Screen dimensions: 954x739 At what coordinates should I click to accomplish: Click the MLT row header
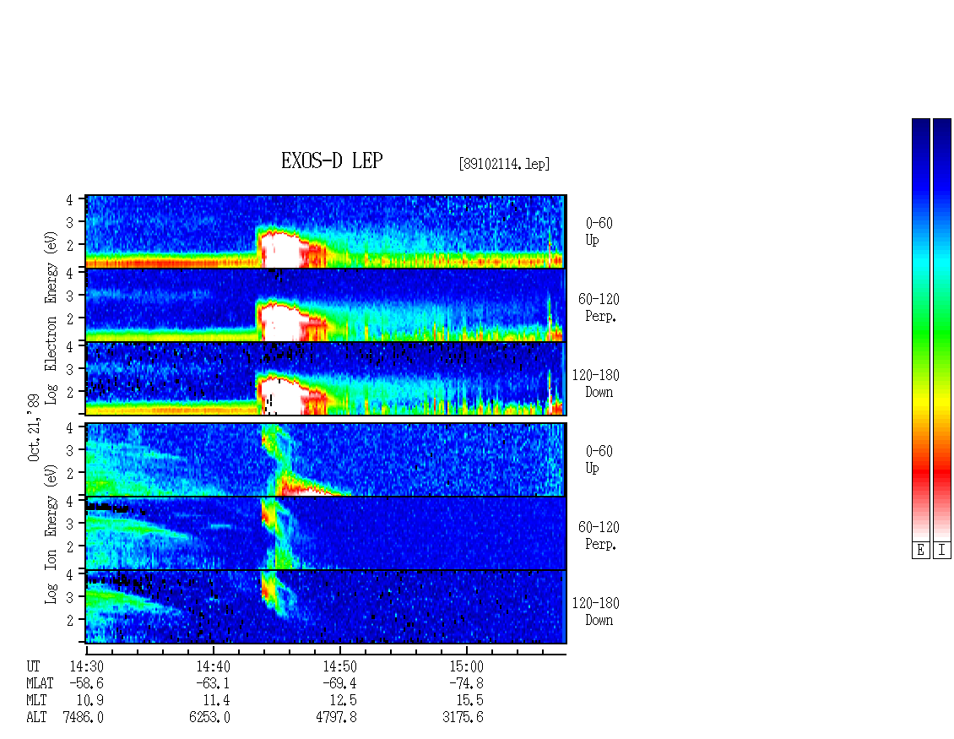[x=36, y=701]
